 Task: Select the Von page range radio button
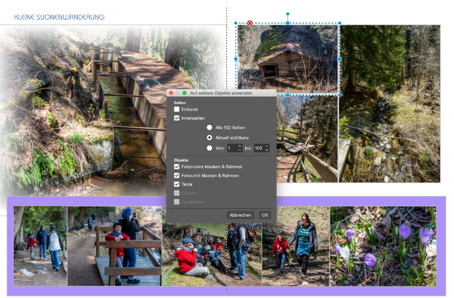[209, 148]
